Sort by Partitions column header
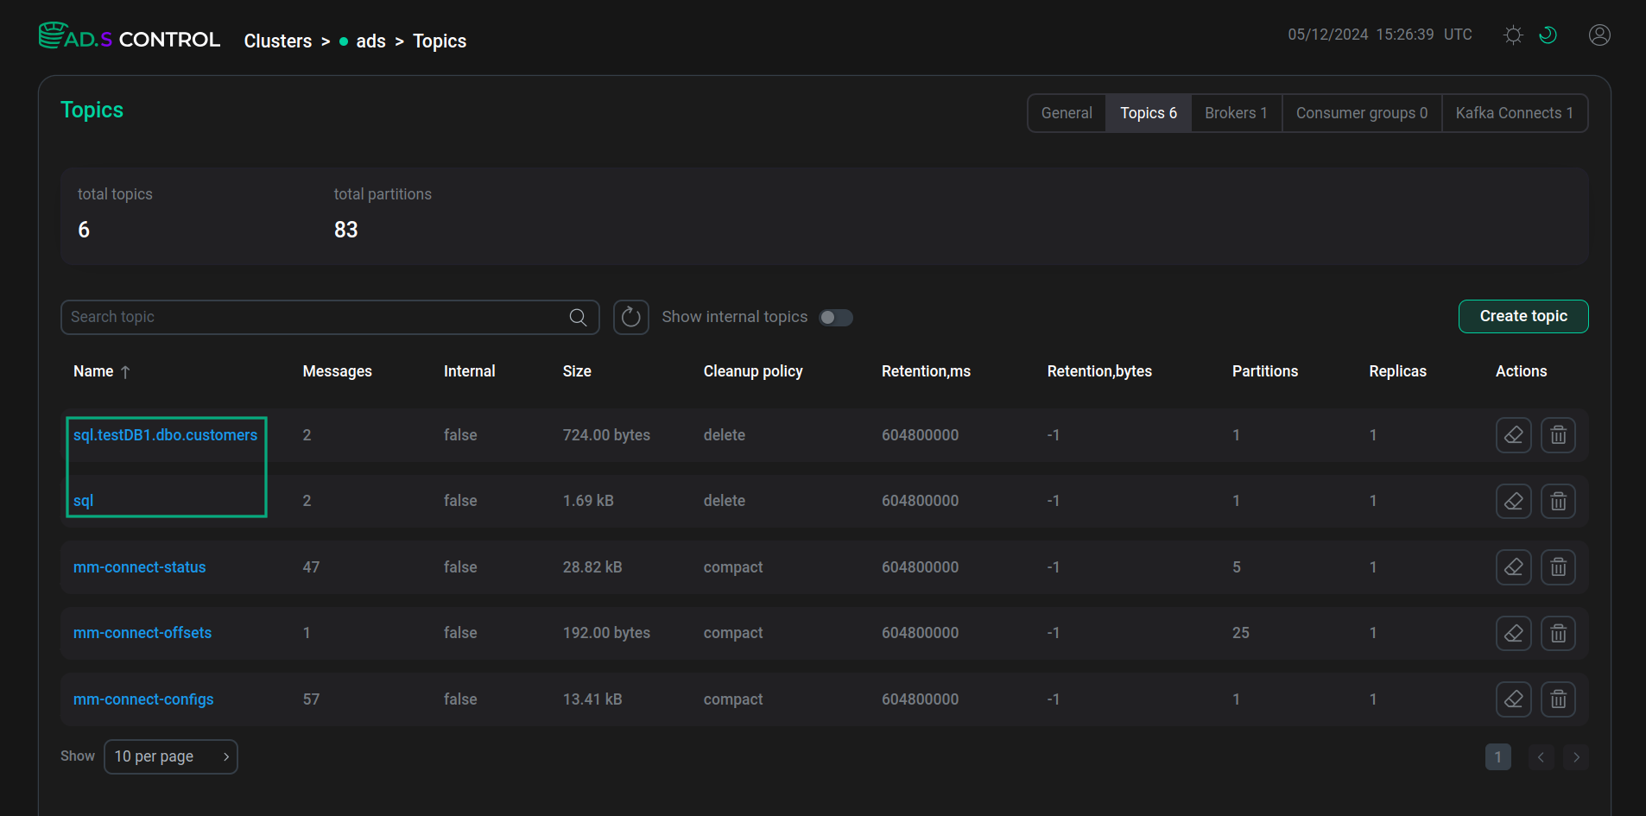This screenshot has height=816, width=1646. 1265,371
